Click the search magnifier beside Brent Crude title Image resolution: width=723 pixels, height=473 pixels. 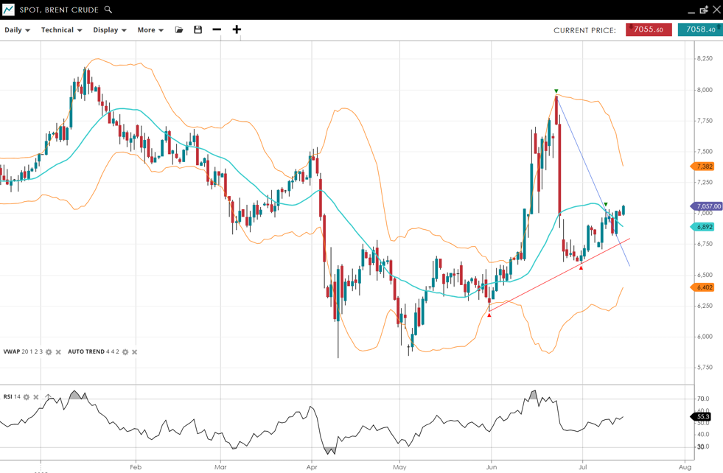(108, 10)
